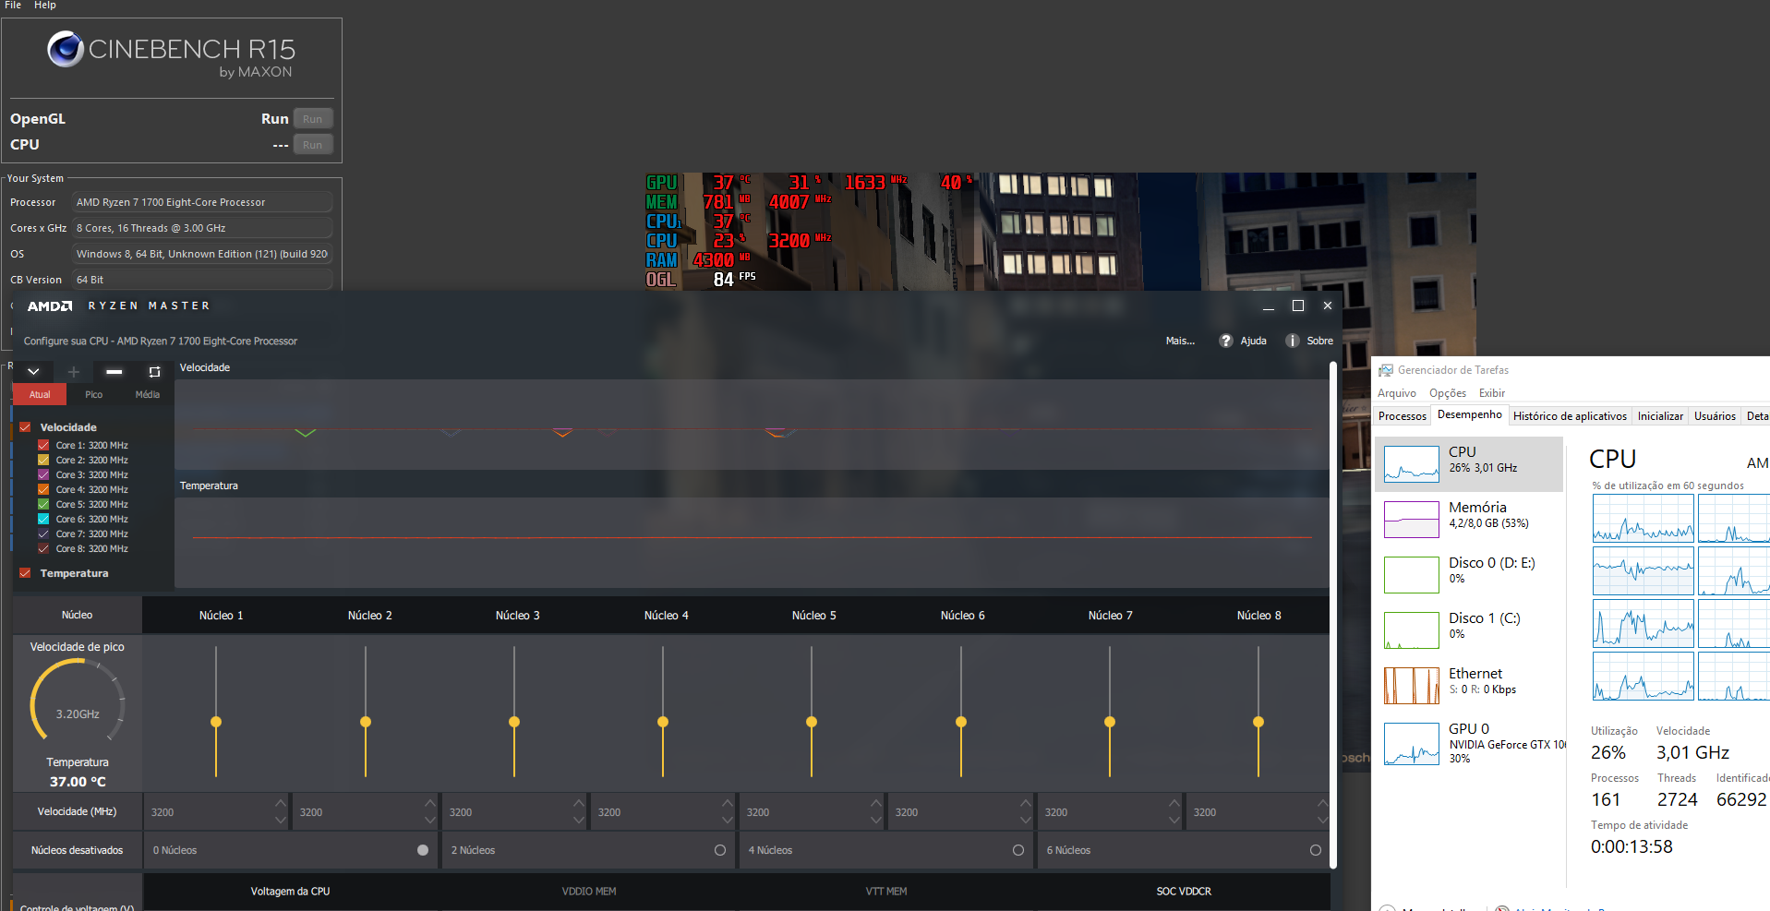Decrease Núcleo 2 speed with down arrow

tap(430, 821)
